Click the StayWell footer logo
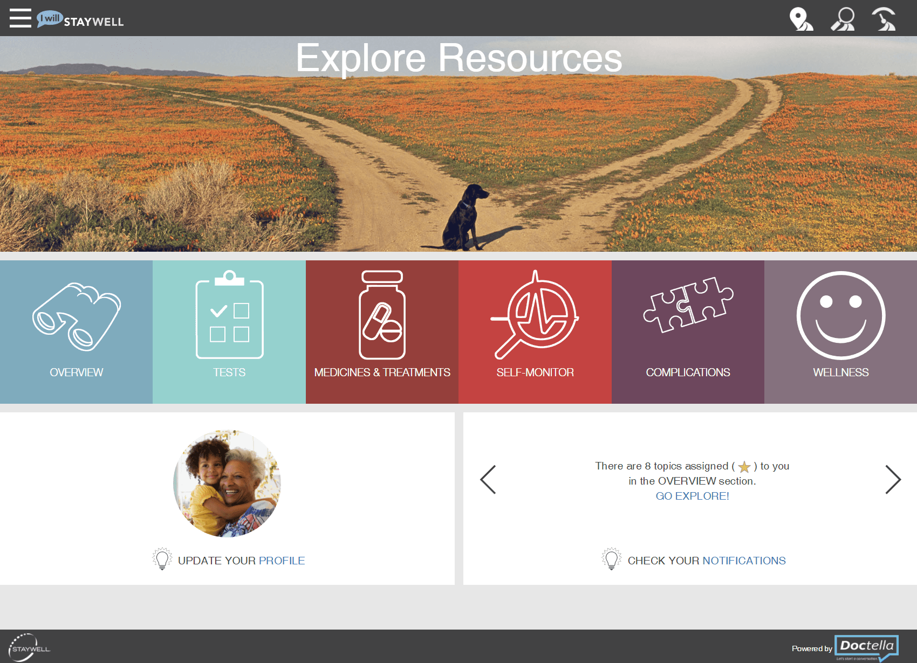Screen dimensions: 917x663 click(29, 647)
